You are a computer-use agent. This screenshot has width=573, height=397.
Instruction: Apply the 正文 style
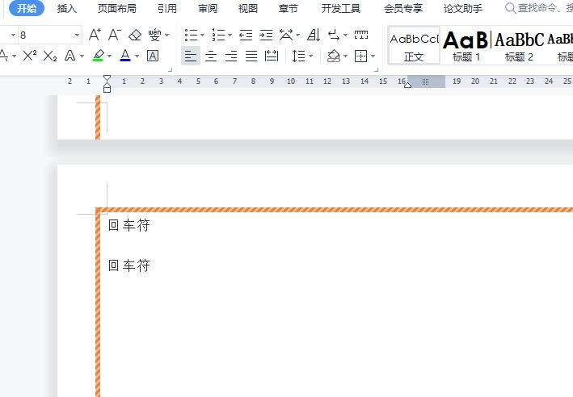tap(414, 46)
